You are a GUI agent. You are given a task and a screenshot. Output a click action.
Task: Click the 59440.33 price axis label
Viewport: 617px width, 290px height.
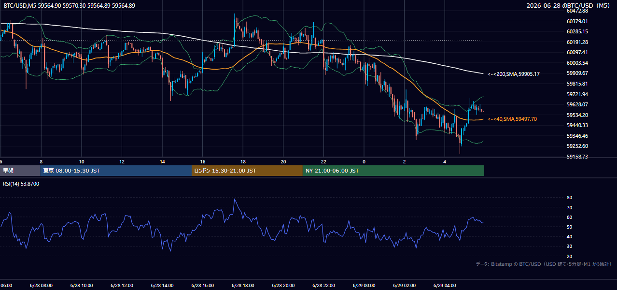(x=577, y=125)
